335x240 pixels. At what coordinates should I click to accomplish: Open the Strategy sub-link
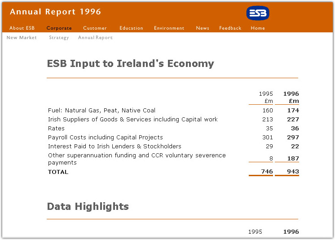[59, 38]
